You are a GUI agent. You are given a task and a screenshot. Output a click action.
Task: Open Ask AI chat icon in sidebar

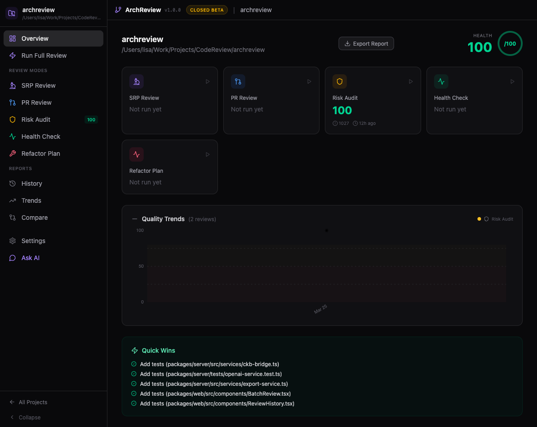click(x=12, y=258)
